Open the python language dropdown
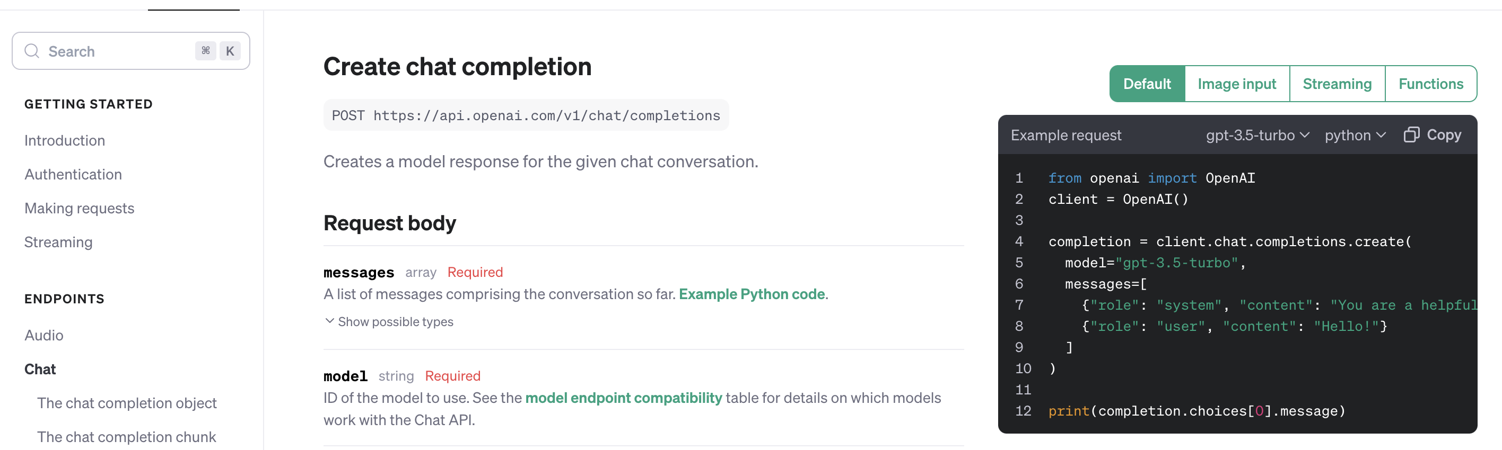Viewport: 1502px width, 450px height. (1355, 135)
